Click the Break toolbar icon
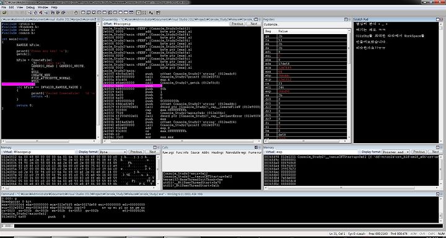446x238 pixels. 45,12
